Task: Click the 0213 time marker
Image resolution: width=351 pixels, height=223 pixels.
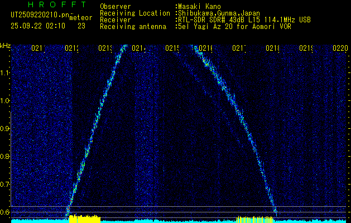Action: click(x=105, y=48)
